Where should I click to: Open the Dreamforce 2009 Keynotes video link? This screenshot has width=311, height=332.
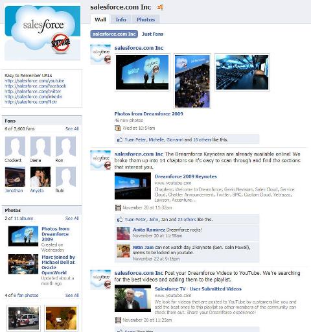point(186,176)
